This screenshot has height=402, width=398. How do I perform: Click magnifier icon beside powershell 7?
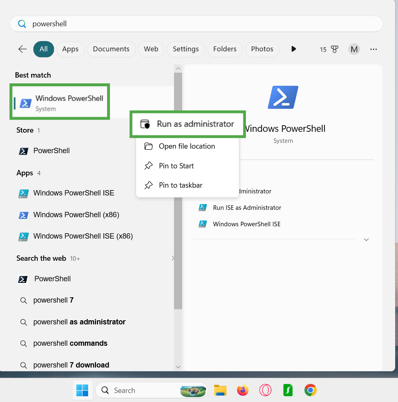[x=23, y=301]
